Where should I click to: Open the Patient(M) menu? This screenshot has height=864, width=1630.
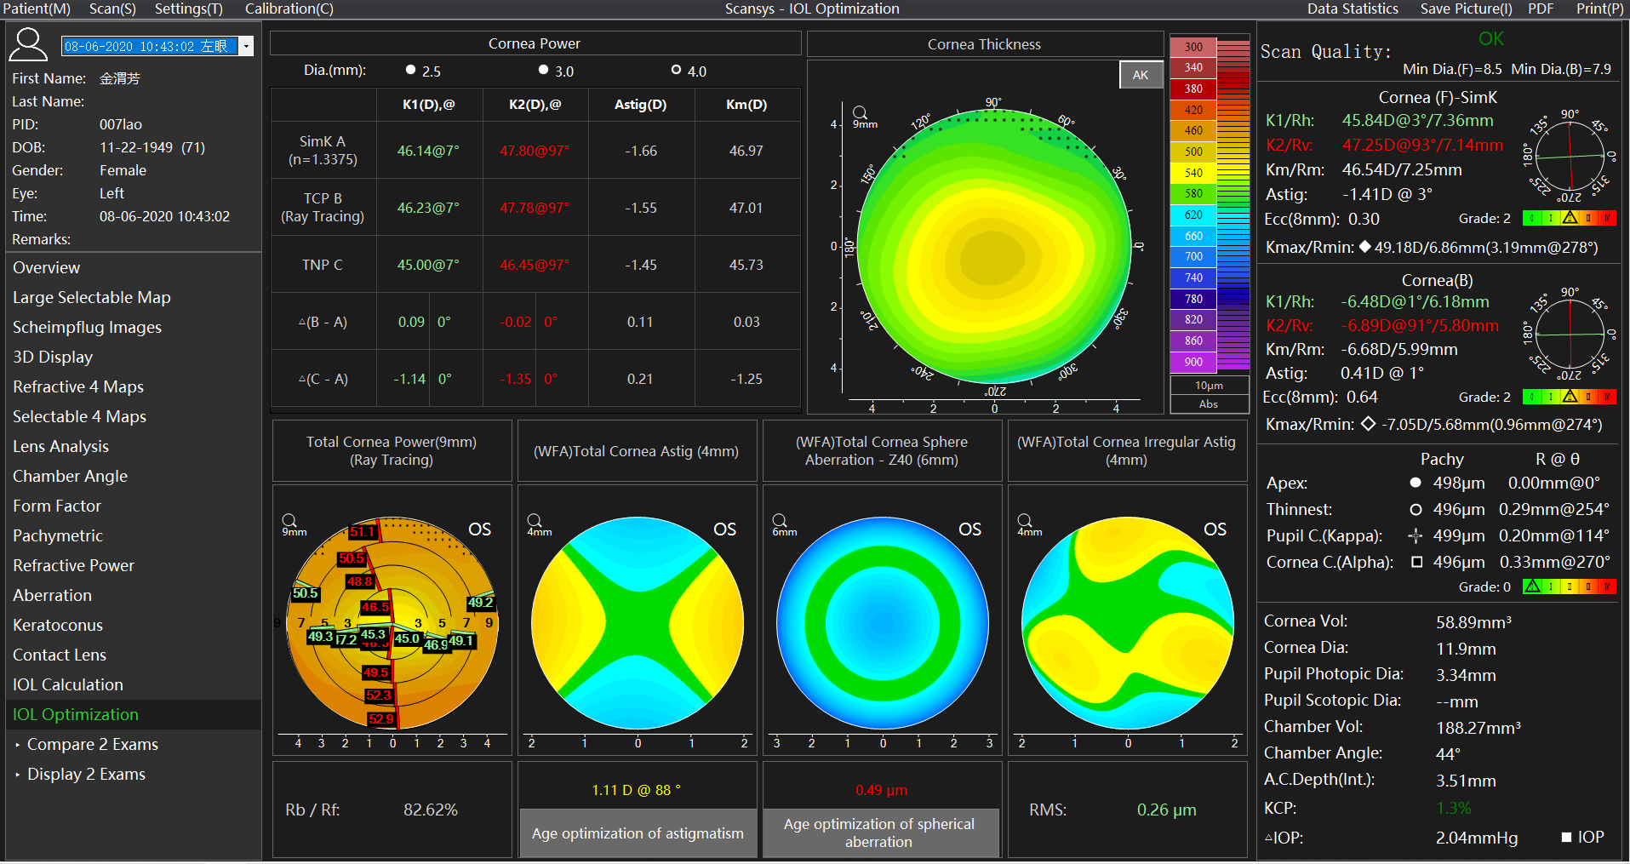point(37,9)
